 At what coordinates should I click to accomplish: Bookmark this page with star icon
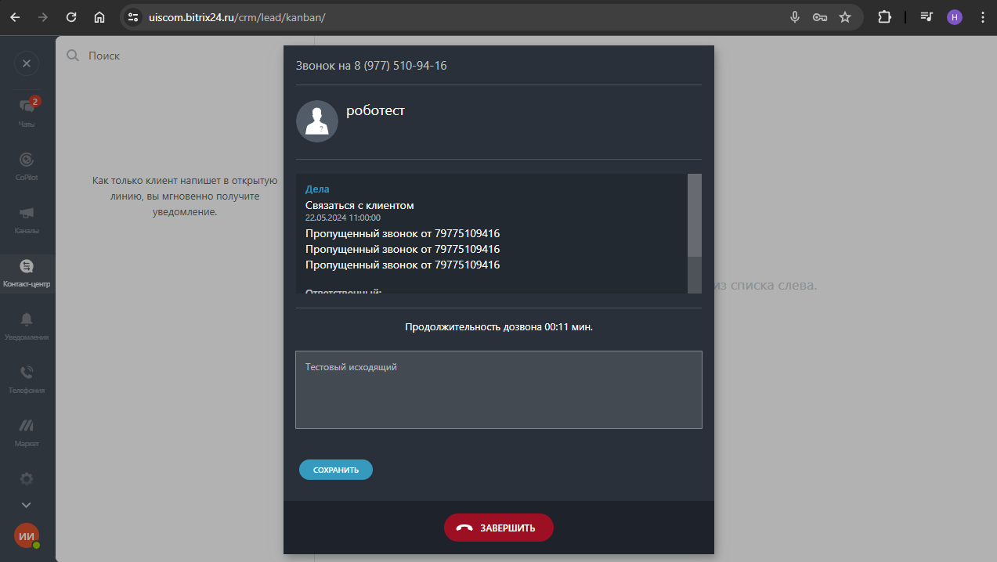845,17
